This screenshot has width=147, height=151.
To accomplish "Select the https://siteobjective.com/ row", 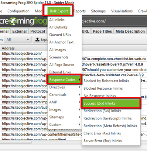I will point(22,54).
